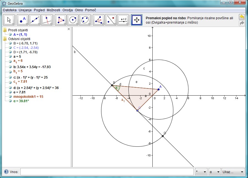Viewport: 248px width, 178px height.
Task: Choose the Angle measurement tool
Action: [99, 20]
